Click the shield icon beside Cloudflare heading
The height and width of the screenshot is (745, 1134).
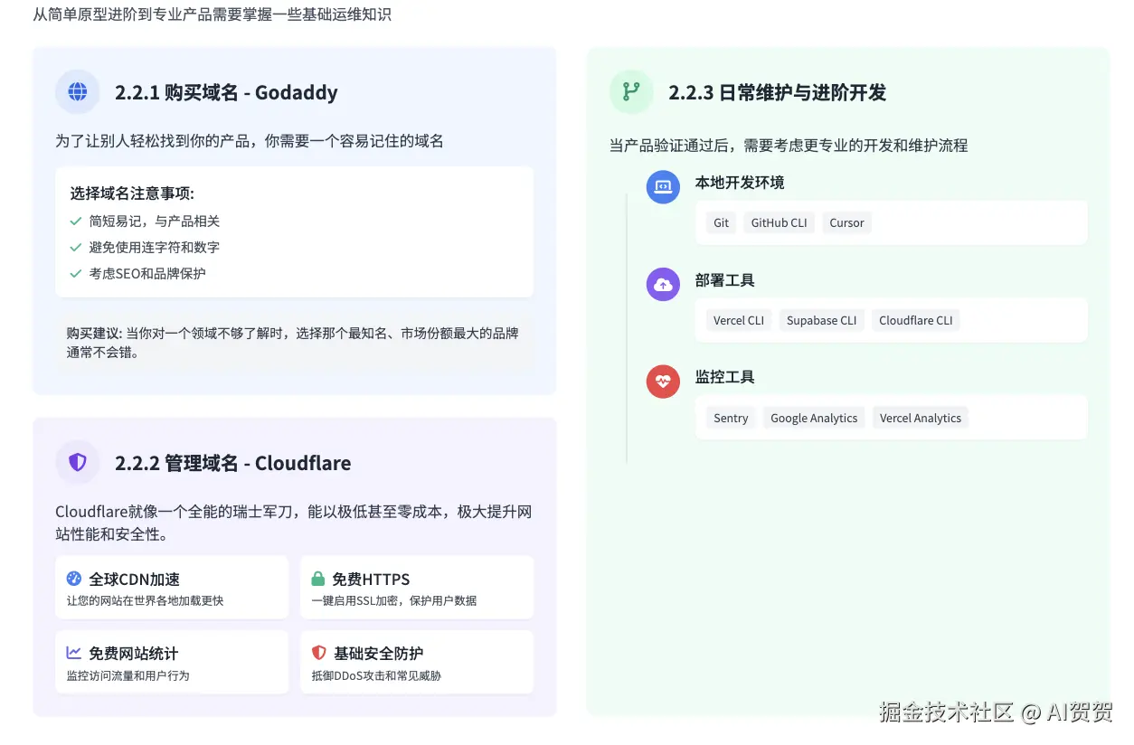(x=78, y=463)
